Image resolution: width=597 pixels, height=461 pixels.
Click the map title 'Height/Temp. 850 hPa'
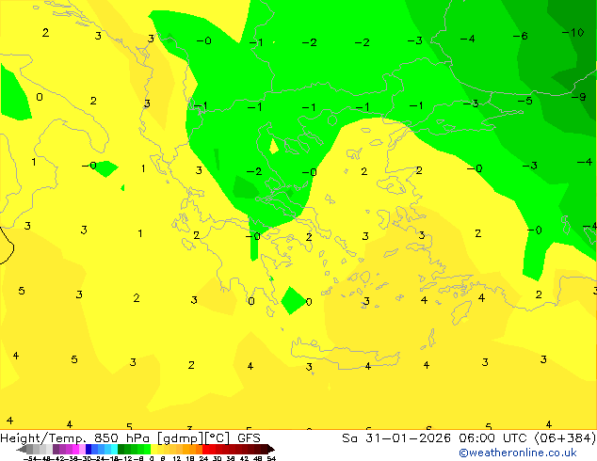74,437
